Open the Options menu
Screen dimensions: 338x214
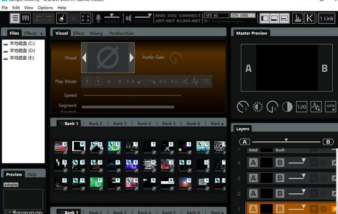pos(45,8)
